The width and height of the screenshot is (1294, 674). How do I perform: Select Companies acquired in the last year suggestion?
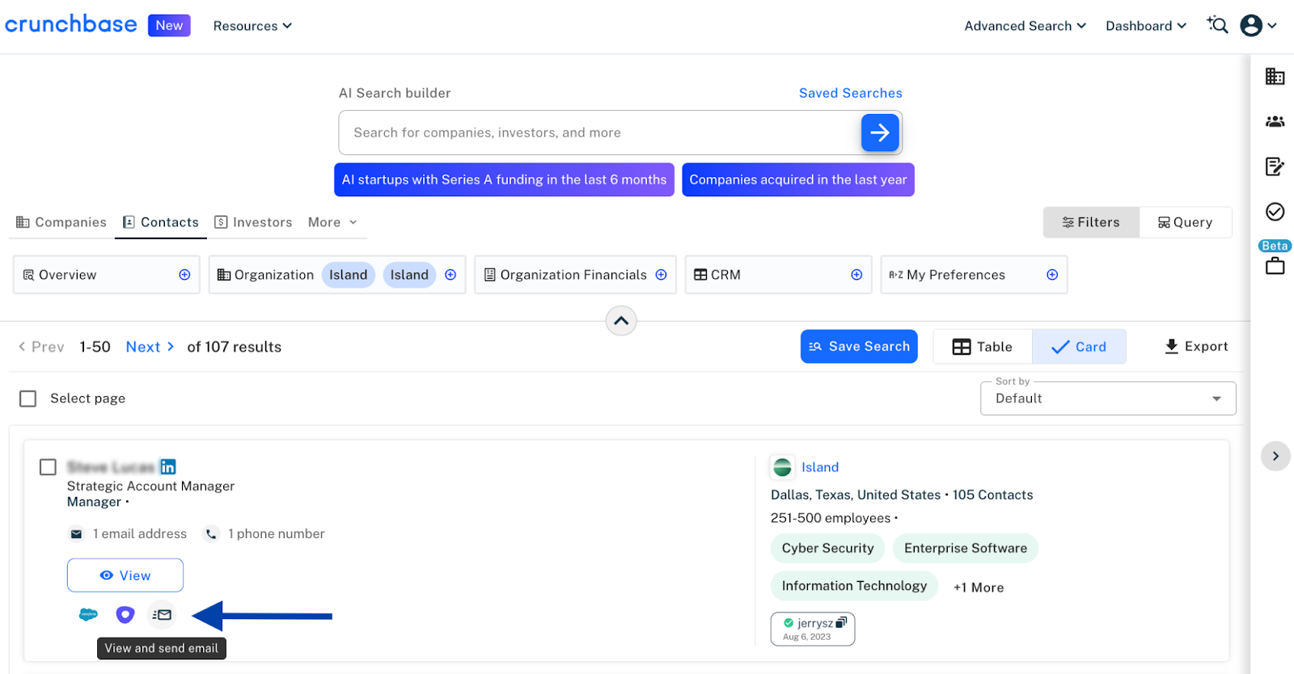[x=798, y=179]
